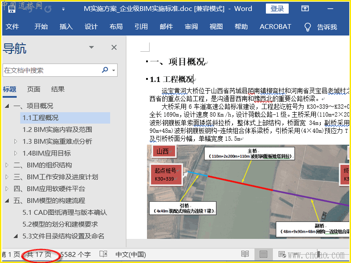Switch to the 开始 ribbon tab
Image resolution: width=351 pixels, height=263 pixels.
41,27
